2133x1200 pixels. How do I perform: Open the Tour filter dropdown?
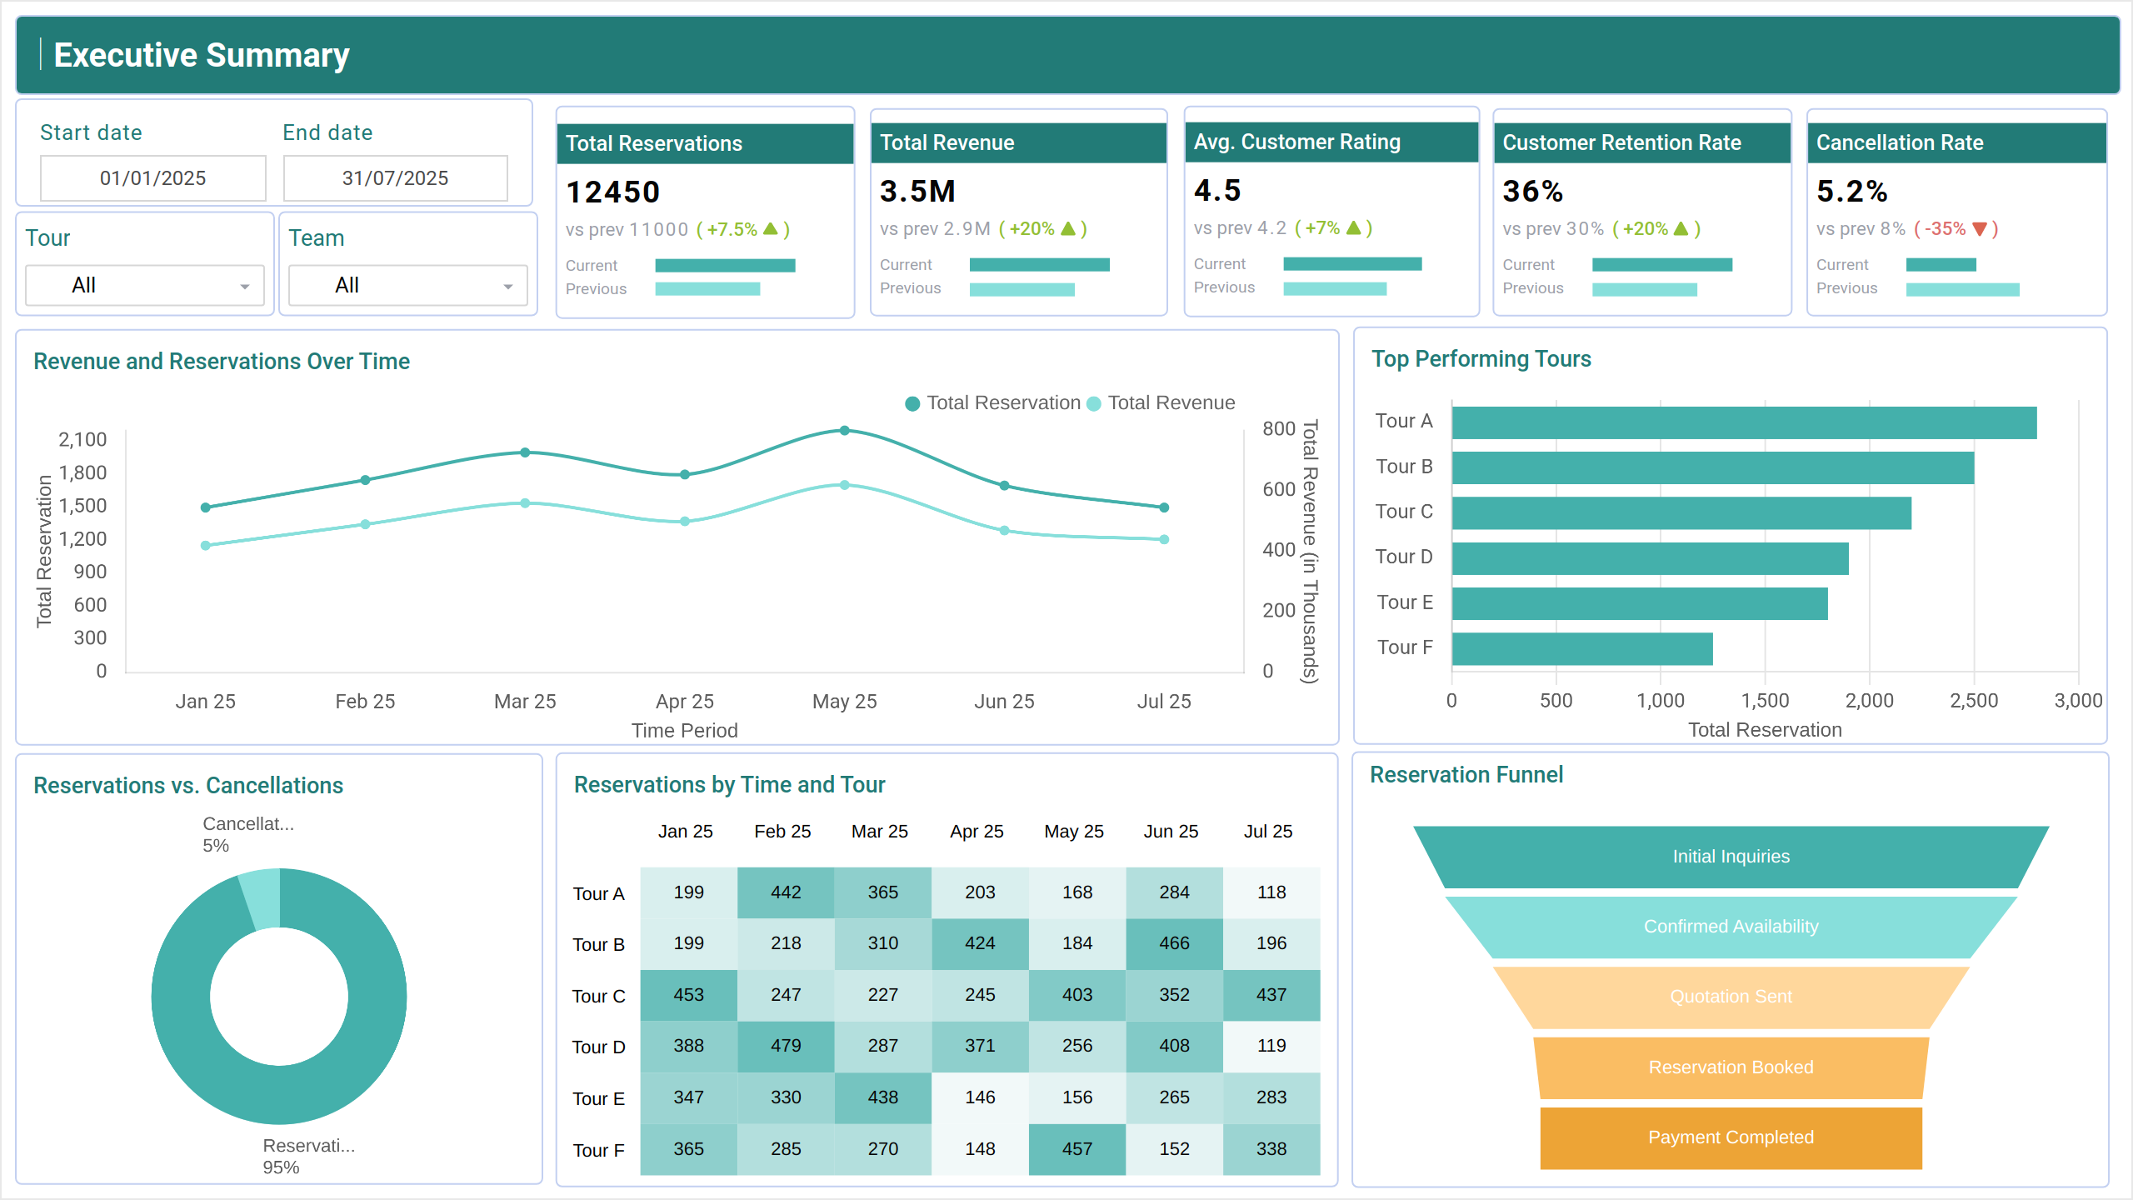[x=145, y=285]
